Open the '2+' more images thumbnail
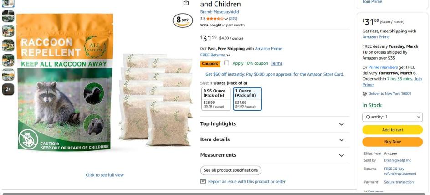430x195 pixels. point(8,90)
